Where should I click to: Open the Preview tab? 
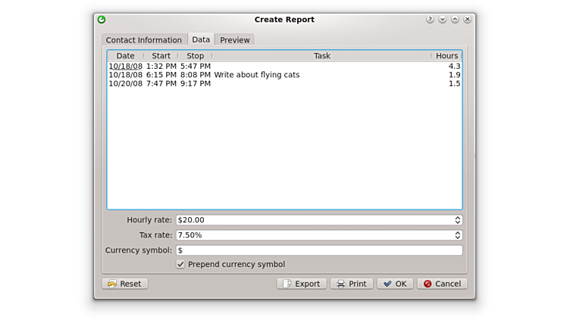(x=235, y=40)
